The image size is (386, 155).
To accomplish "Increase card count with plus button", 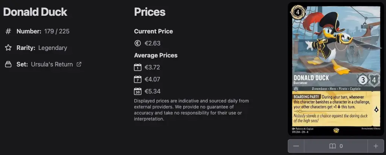I will (376, 146).
